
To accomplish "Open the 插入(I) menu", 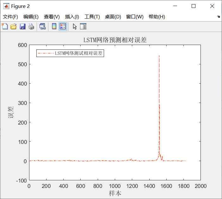I will click(x=72, y=17).
